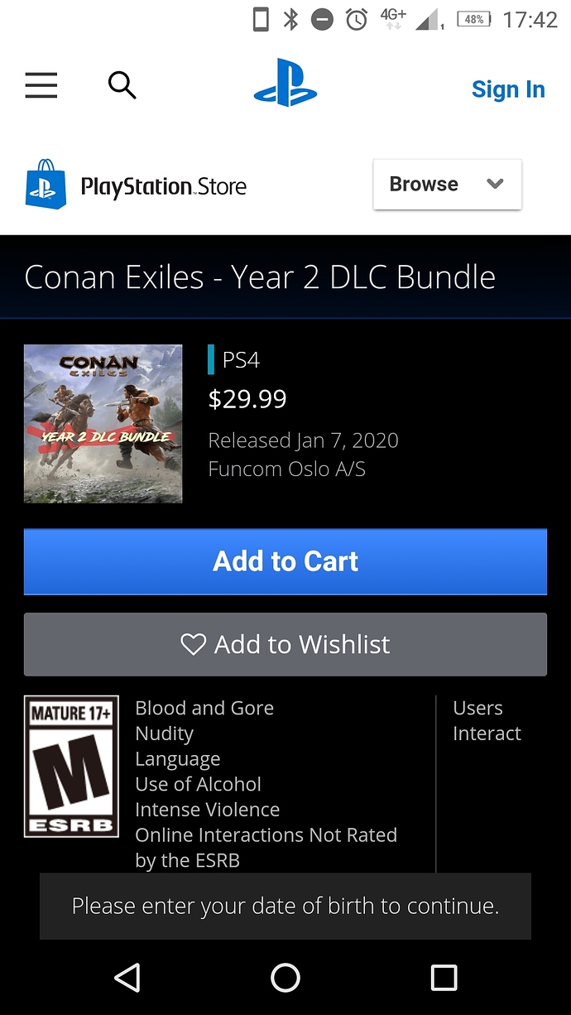This screenshot has height=1015, width=571.
Task: Click the ESRB Mature 17+ rating badge
Action: (71, 765)
